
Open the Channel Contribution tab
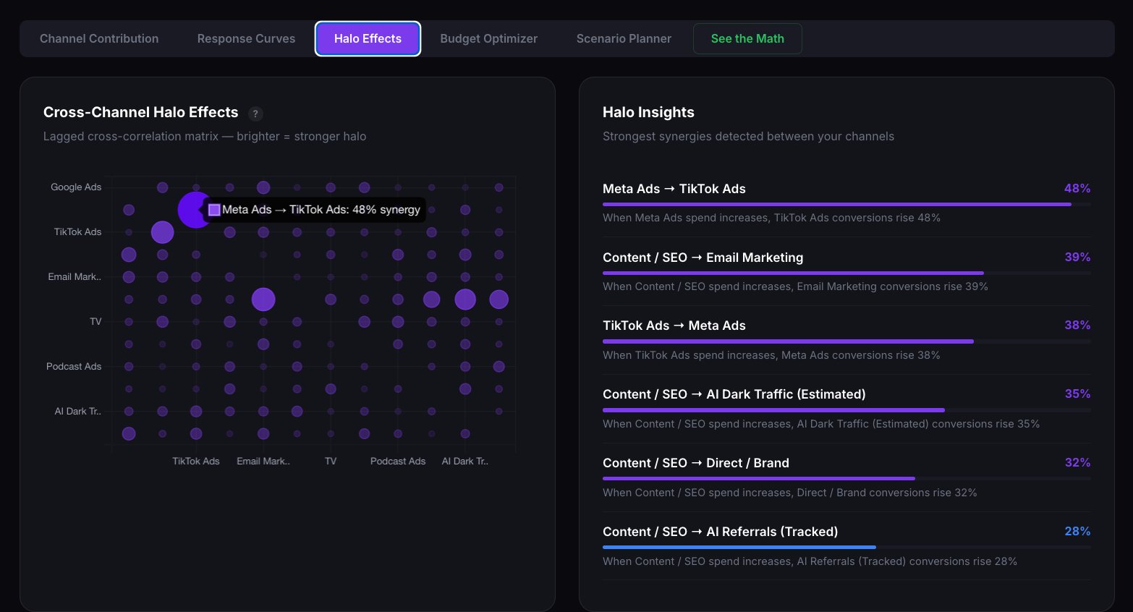99,38
